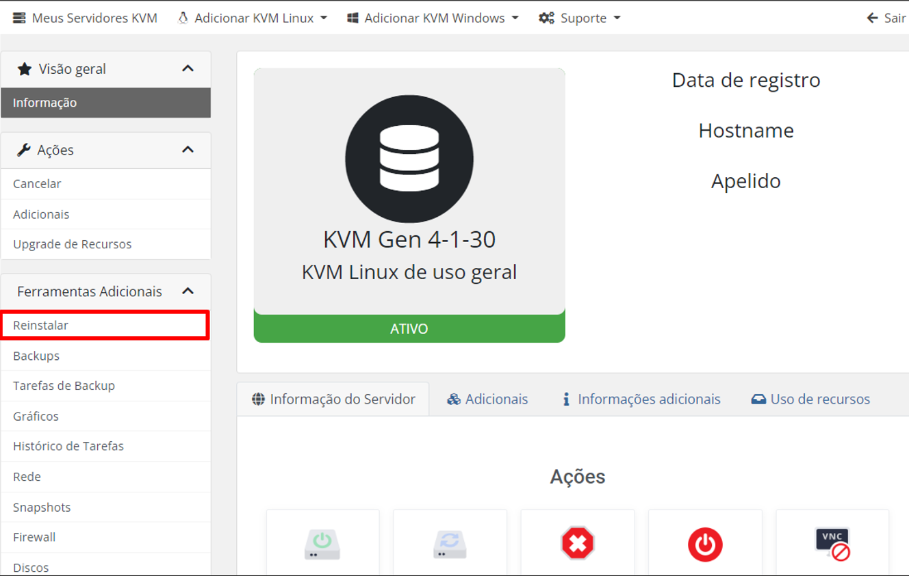The width and height of the screenshot is (909, 576).
Task: Click Reinstalar in the sidebar
Action: pos(41,326)
